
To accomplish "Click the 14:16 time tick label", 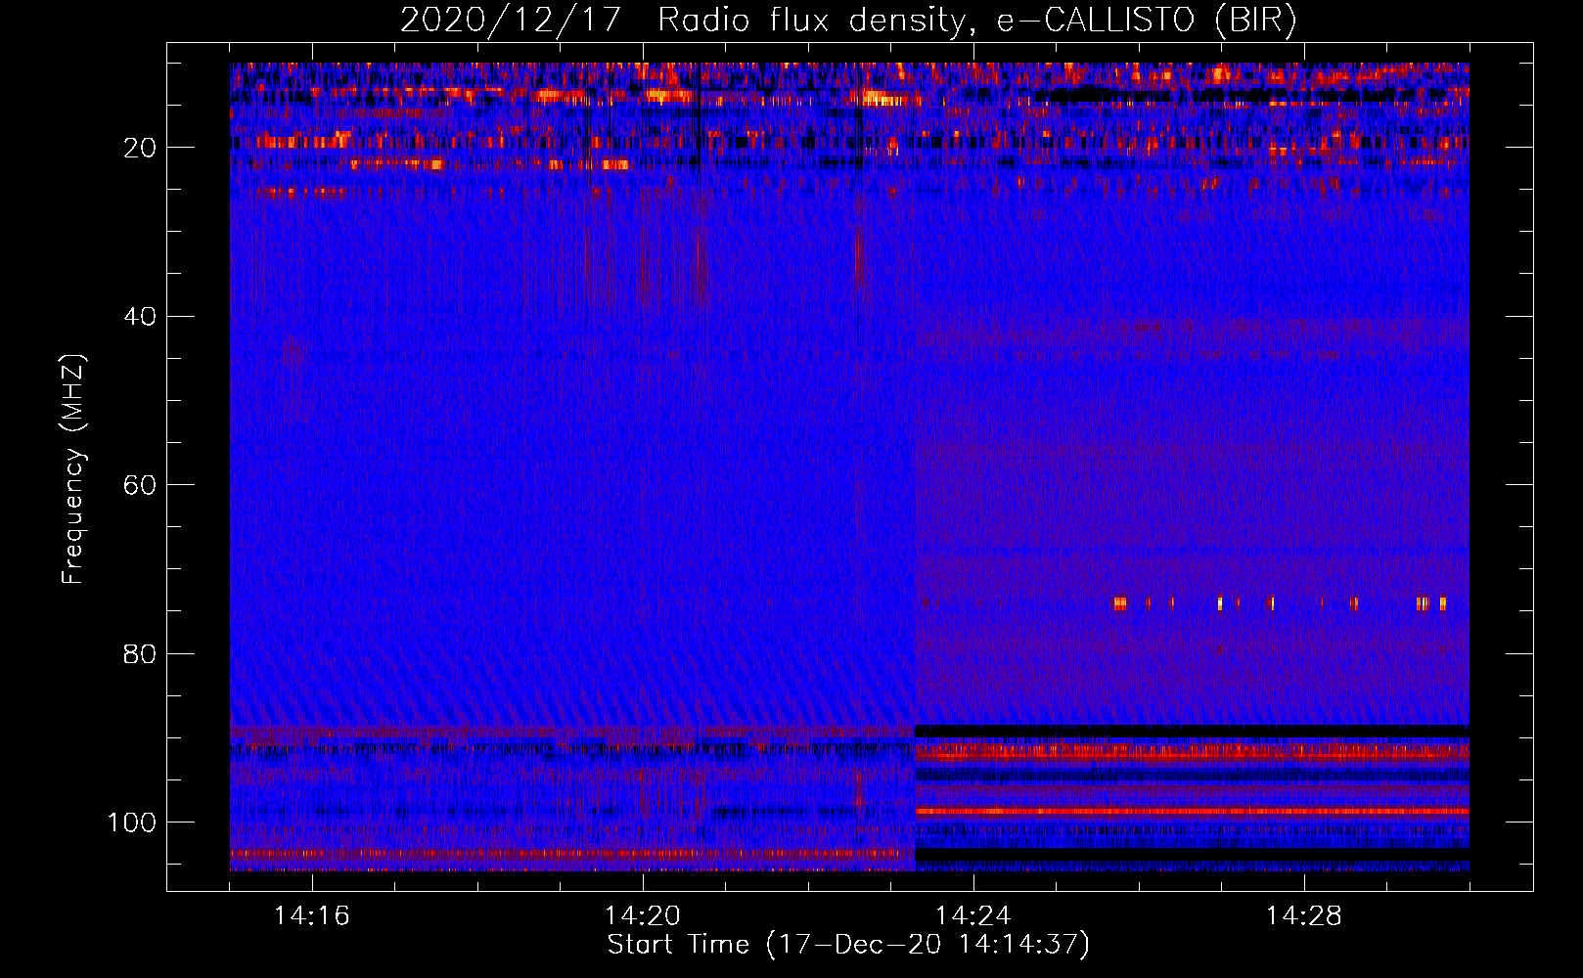I will (x=312, y=916).
